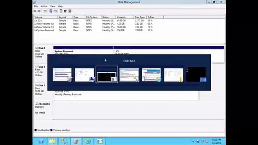The width and height of the screenshot is (258, 145).
Task: Select the Disk 2 label panel
Action: click(x=43, y=91)
